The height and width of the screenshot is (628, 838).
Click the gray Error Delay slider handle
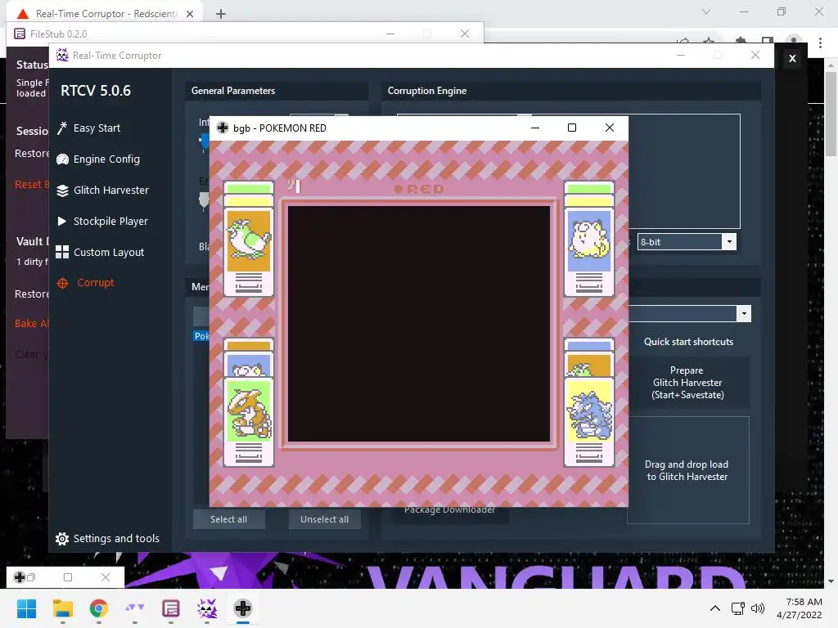pyautogui.click(x=204, y=200)
